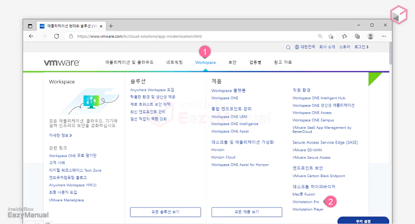The width and height of the screenshot is (415, 224).
Task: Open the Workstation Player link
Action: tap(308, 209)
